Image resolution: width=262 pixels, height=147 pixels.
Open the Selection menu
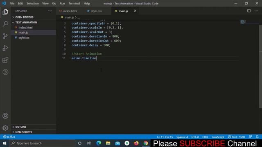[x=32, y=3]
